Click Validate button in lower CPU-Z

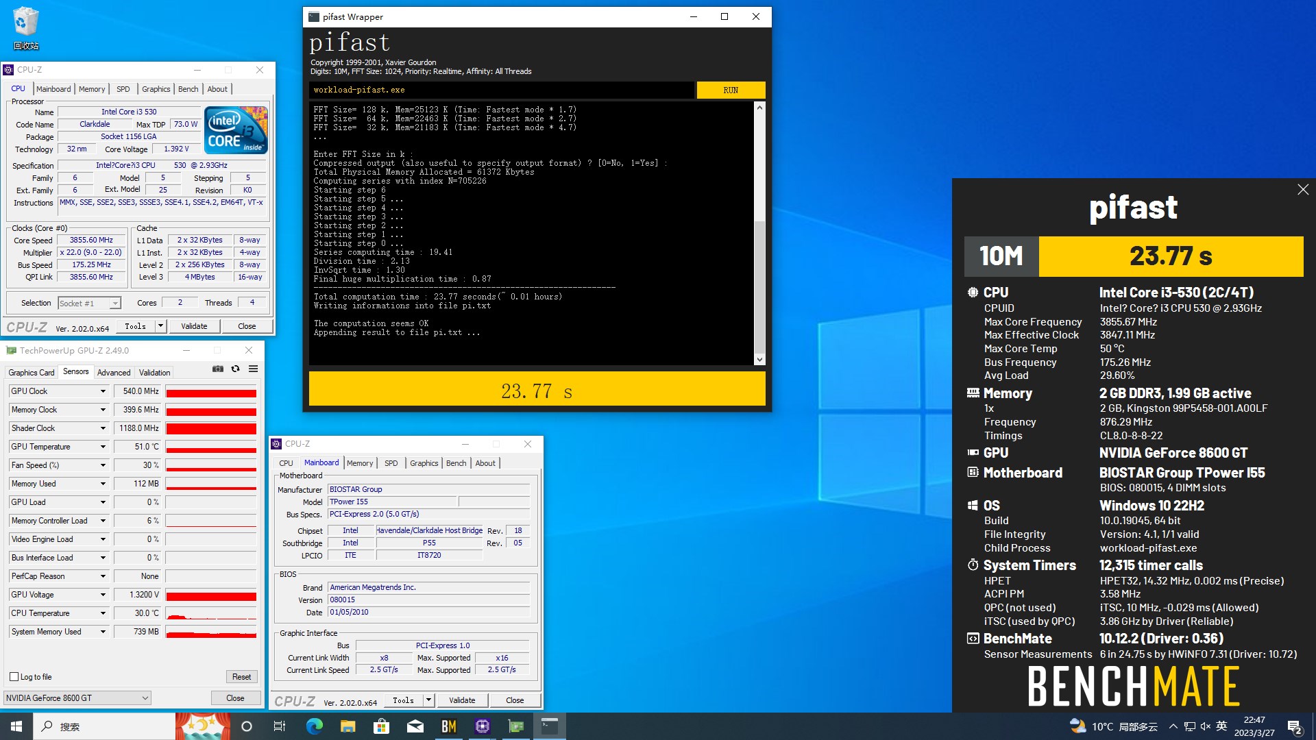(462, 700)
